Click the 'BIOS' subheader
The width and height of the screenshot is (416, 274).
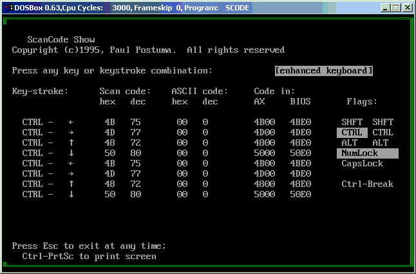300,102
